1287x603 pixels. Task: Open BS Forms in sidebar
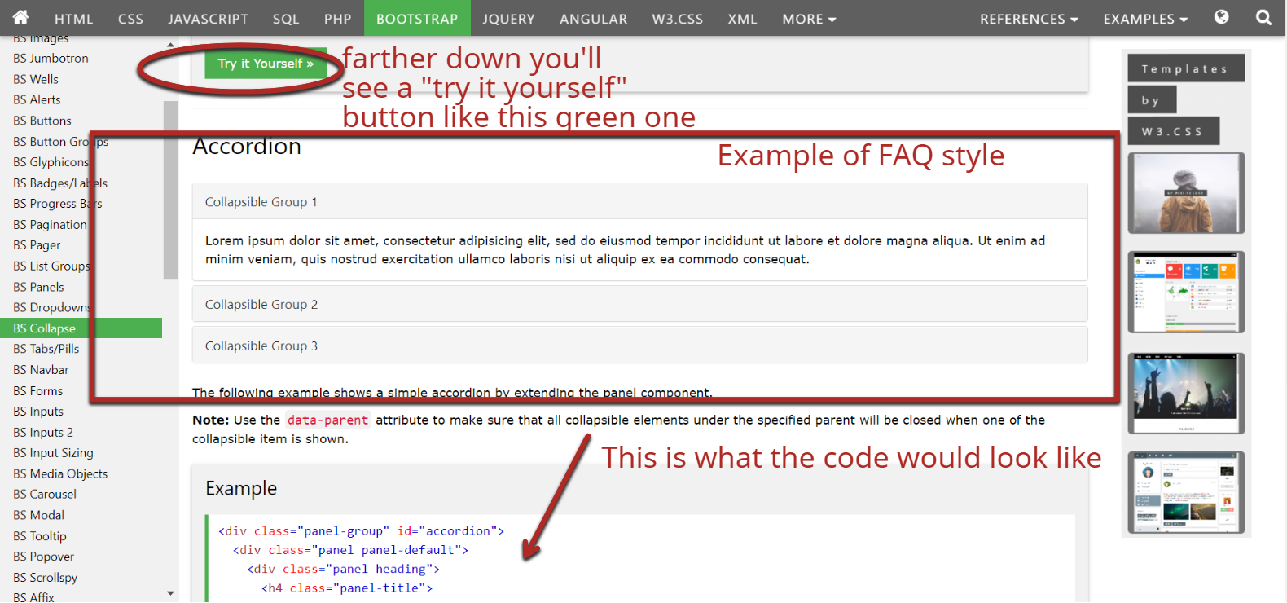37,391
